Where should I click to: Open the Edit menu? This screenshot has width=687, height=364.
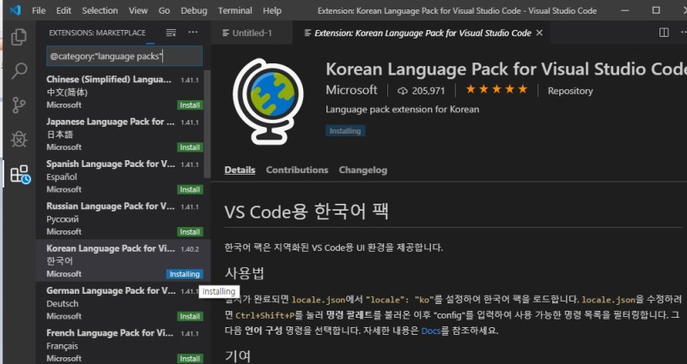64,10
